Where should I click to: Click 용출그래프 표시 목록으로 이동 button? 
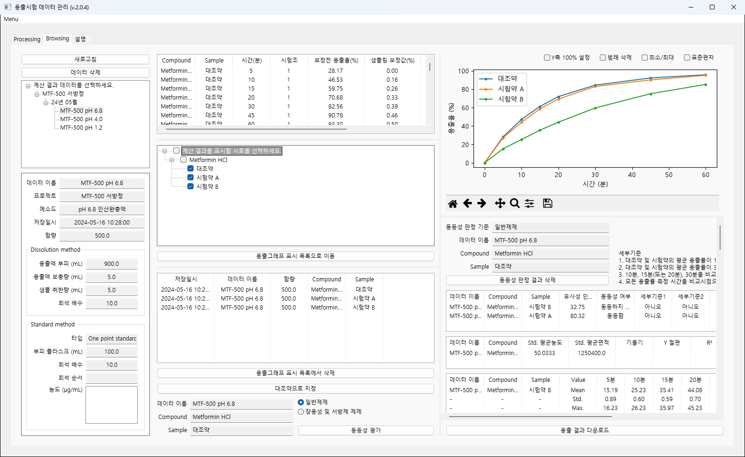pyautogui.click(x=295, y=256)
